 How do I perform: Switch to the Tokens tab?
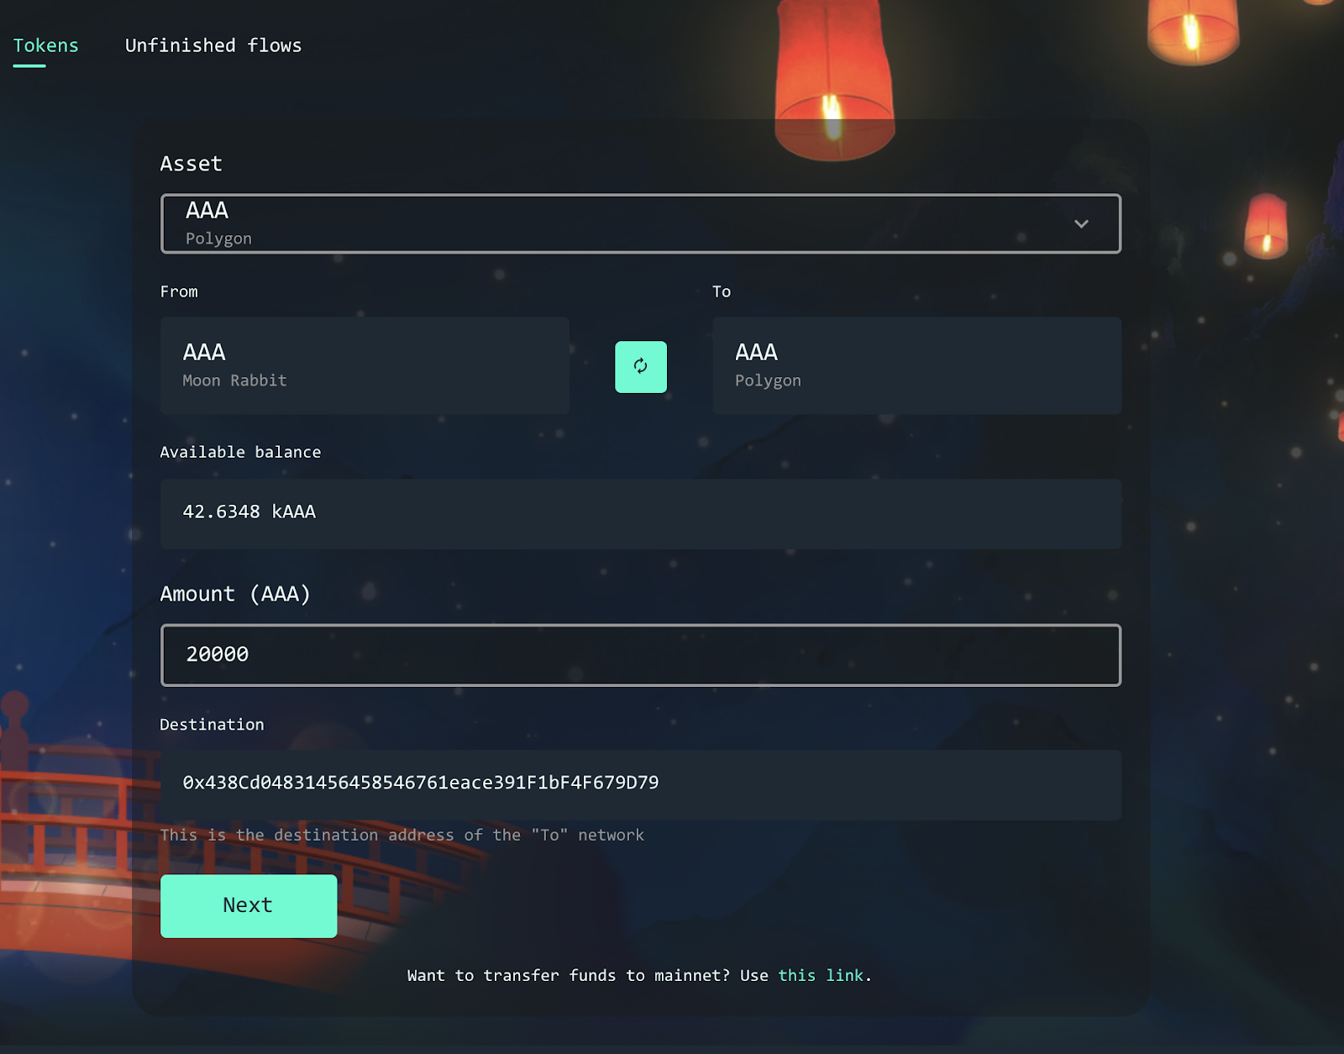click(45, 45)
